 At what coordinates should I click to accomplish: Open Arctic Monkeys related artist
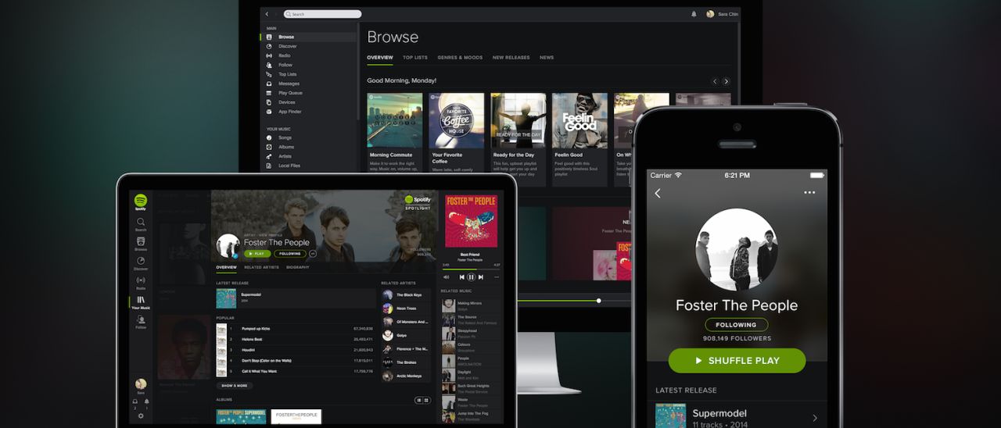405,376
